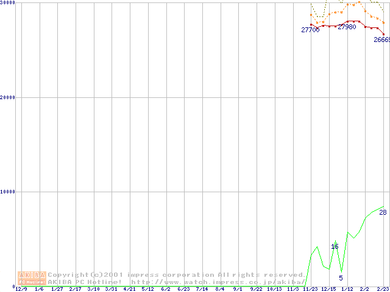The image size is (390, 292).
Task: Pick the 9/22 date marker
Action: 256,289
